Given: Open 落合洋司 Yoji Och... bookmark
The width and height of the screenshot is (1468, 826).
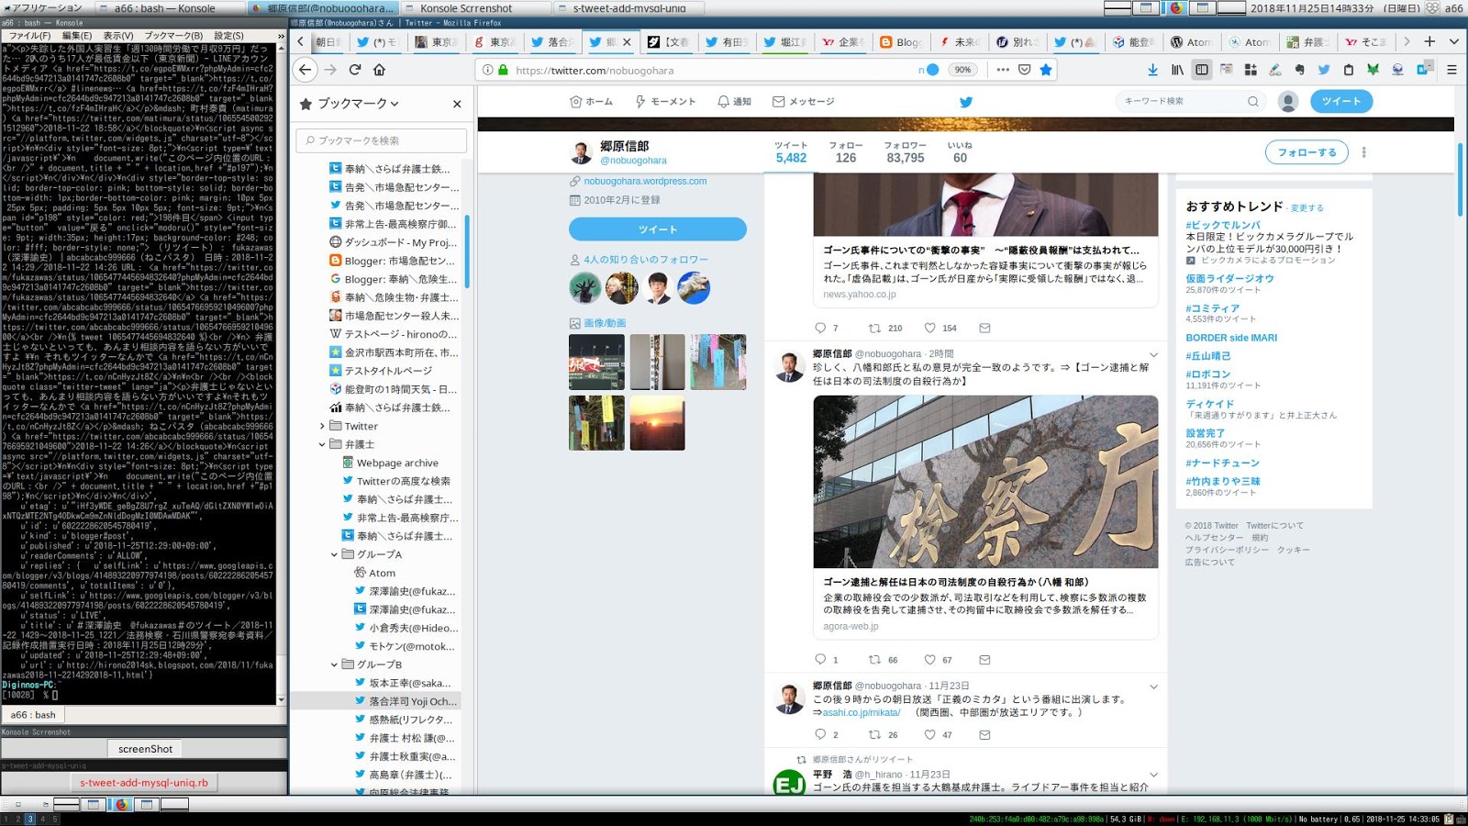Looking at the screenshot, I should 405,701.
